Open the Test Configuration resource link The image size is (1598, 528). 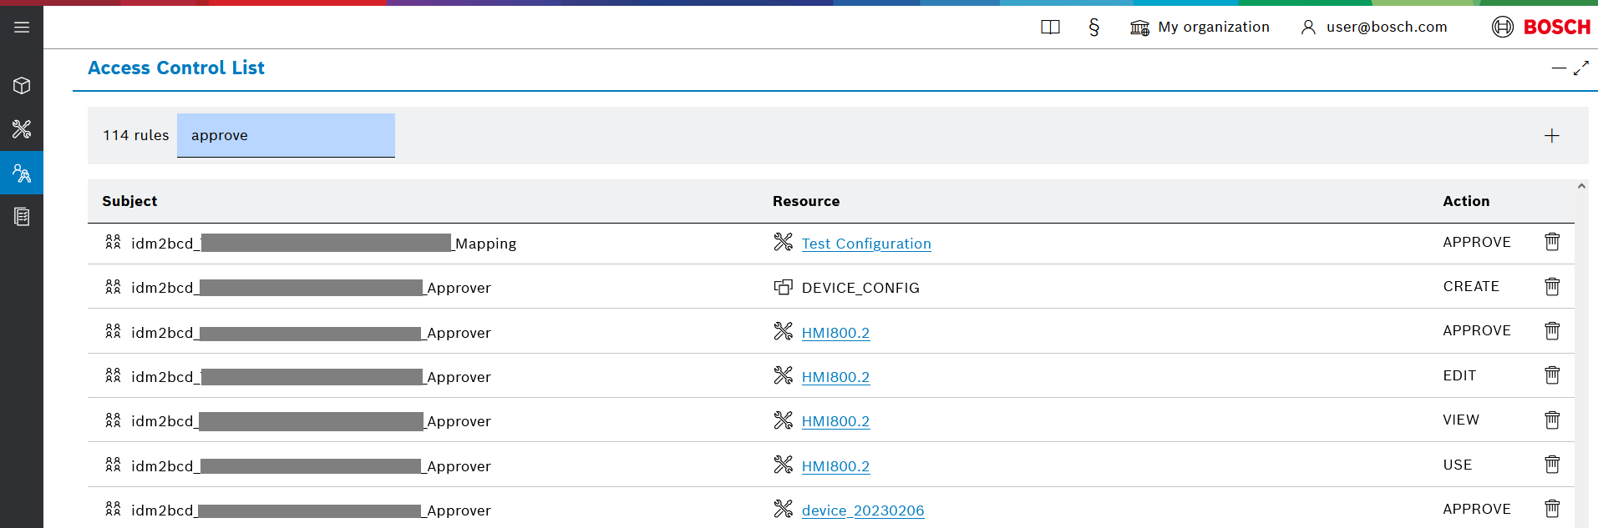click(865, 244)
